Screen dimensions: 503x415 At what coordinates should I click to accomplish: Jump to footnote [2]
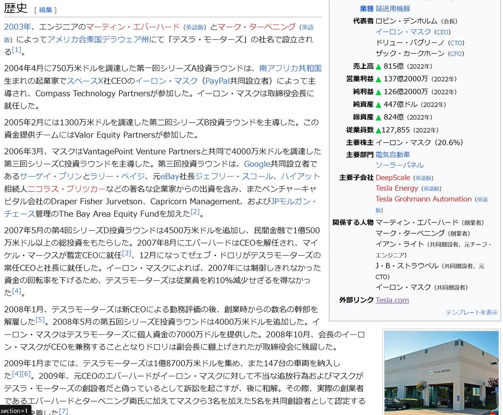(x=195, y=211)
